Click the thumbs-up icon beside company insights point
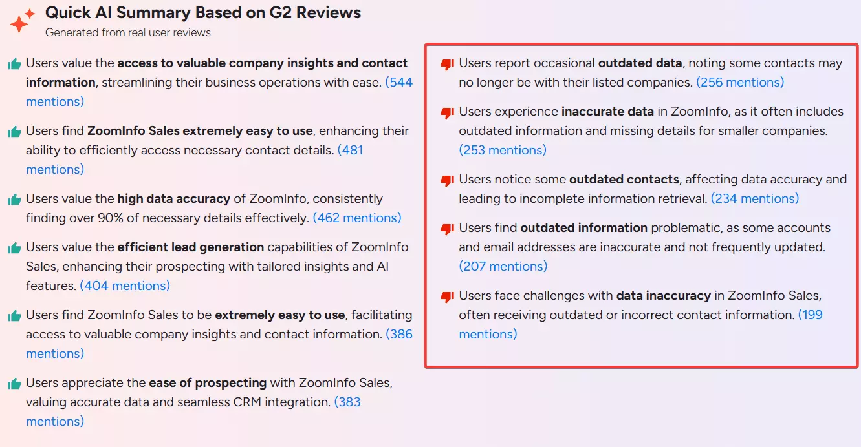Viewport: 861px width, 447px height. pyautogui.click(x=14, y=63)
